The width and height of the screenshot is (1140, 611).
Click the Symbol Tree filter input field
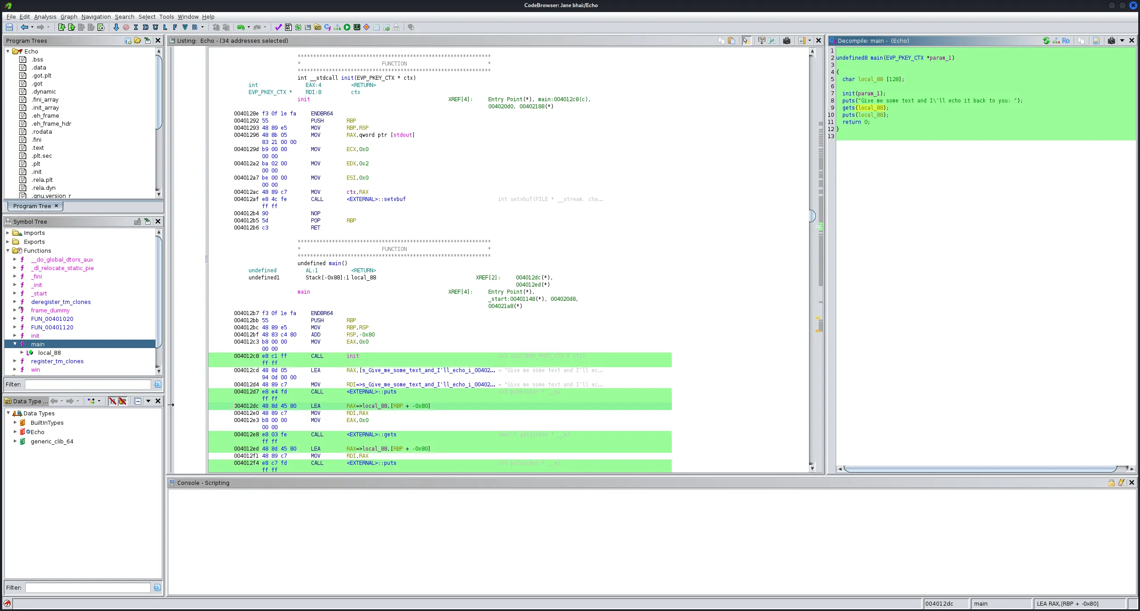coord(88,384)
